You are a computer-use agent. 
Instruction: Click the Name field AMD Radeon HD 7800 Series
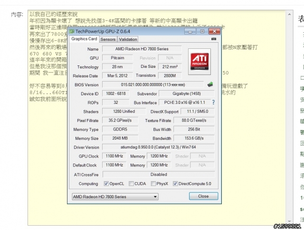pyautogui.click(x=142, y=49)
